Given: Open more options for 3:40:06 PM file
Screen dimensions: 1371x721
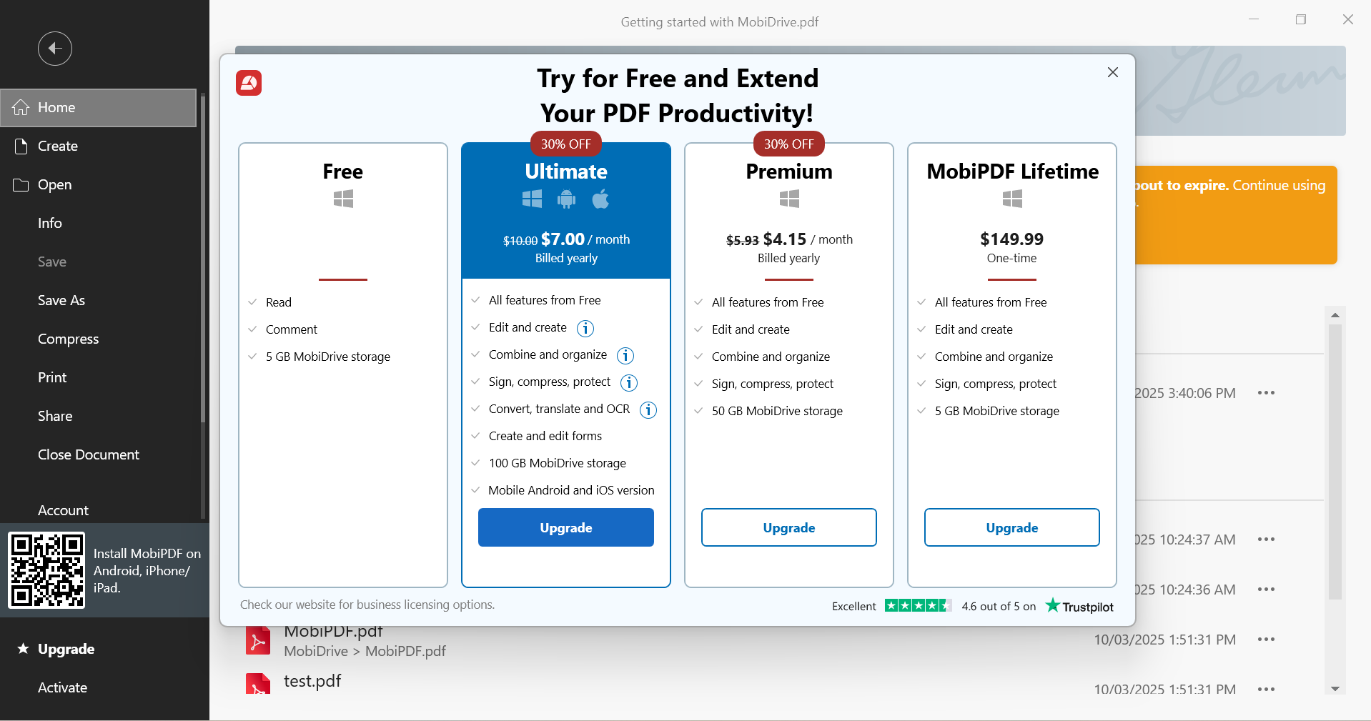Looking at the screenshot, I should pyautogui.click(x=1266, y=393).
